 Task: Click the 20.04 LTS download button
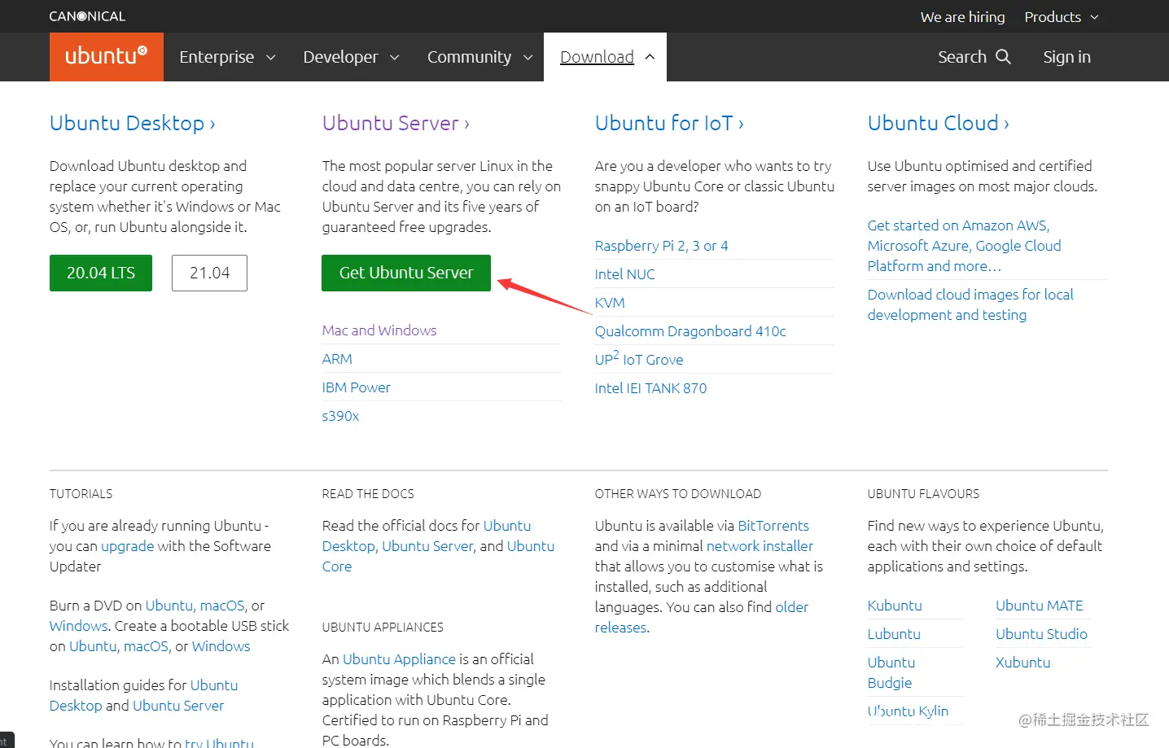pyautogui.click(x=101, y=273)
